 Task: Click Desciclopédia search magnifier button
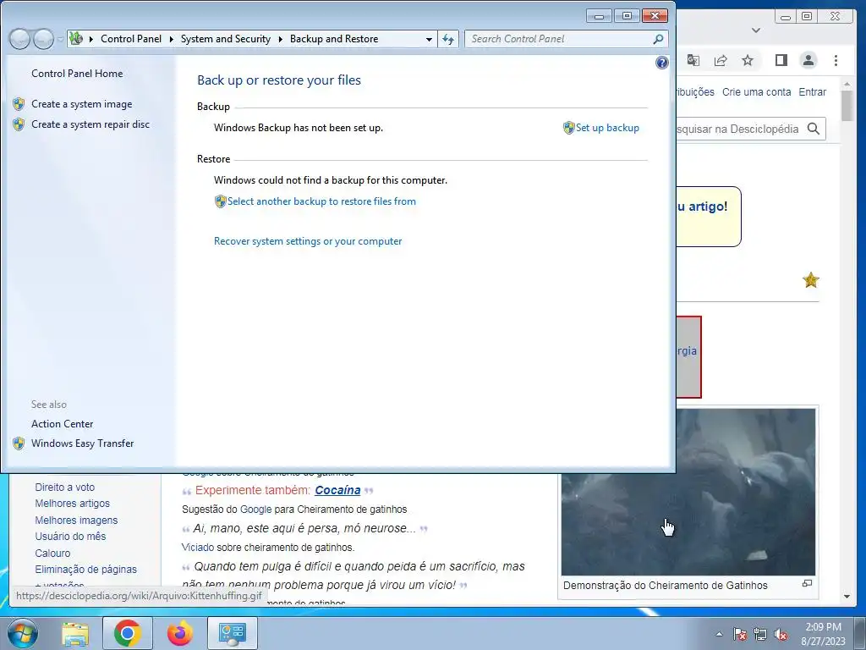813,129
